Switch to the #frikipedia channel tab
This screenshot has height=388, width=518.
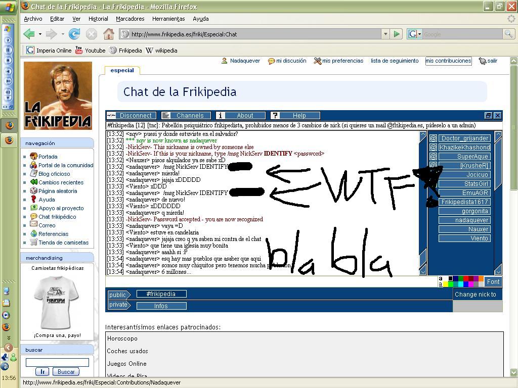tap(161, 294)
